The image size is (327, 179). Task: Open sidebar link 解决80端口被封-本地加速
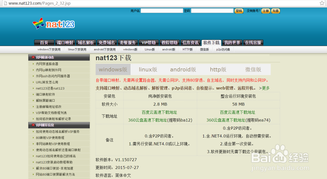(54, 168)
